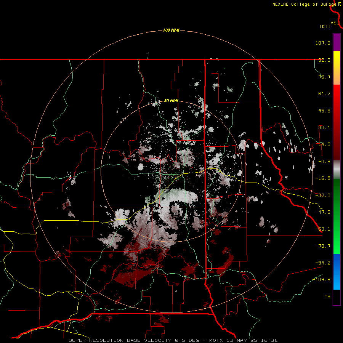Click the -47.6 velocity scale value
Viewport: 343px width, 343px height.
323,212
